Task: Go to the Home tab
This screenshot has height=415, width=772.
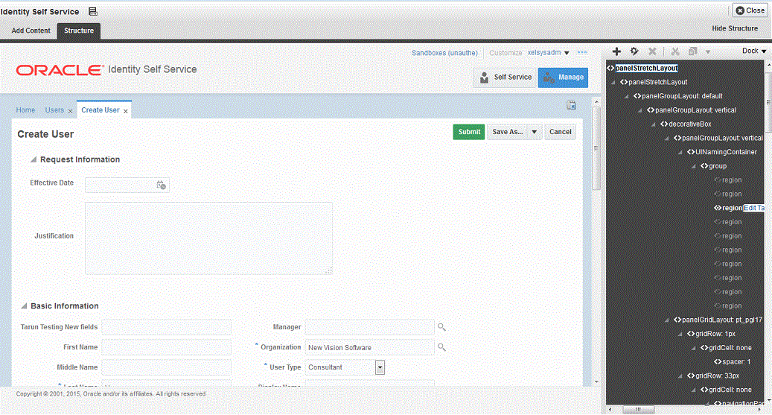Action: coord(25,110)
